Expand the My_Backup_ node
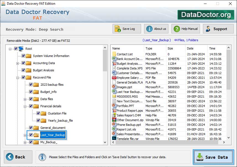Image resolution: width=237 pixels, height=167 pixels. click(x=25, y=142)
